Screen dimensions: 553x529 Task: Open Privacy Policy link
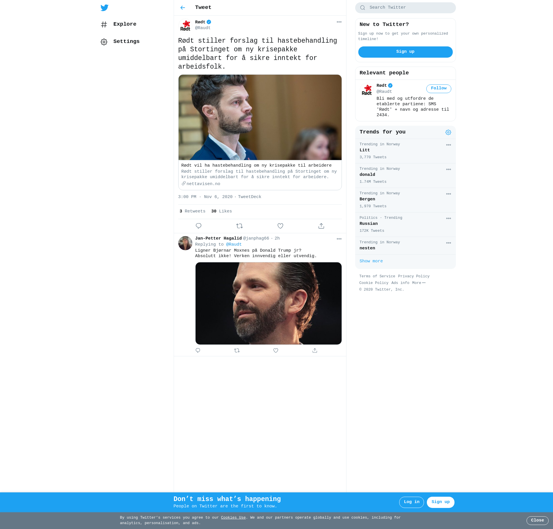click(x=414, y=276)
